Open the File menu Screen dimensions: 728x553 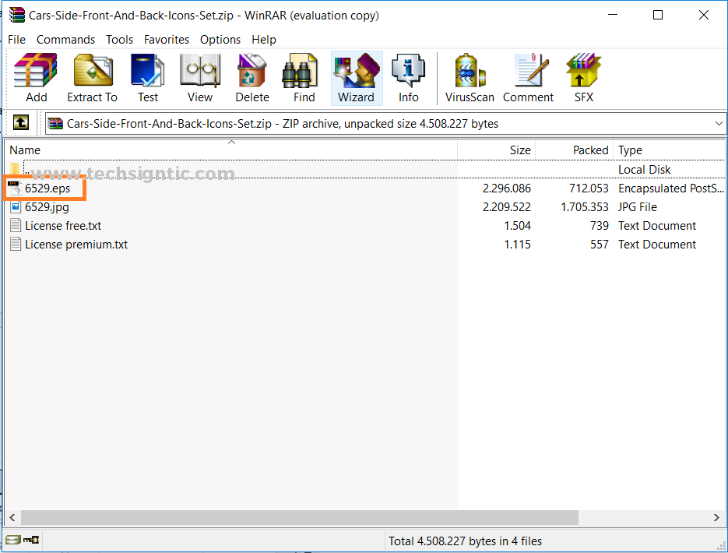coord(16,40)
